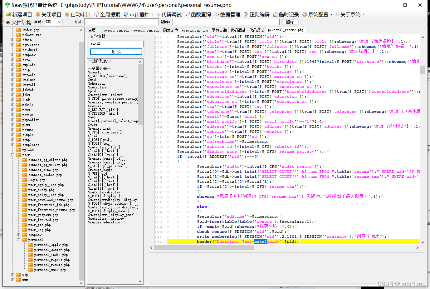Click the personal_resume.php file icon in tree
430x289 pixels.
pyautogui.click(x=31, y=265)
